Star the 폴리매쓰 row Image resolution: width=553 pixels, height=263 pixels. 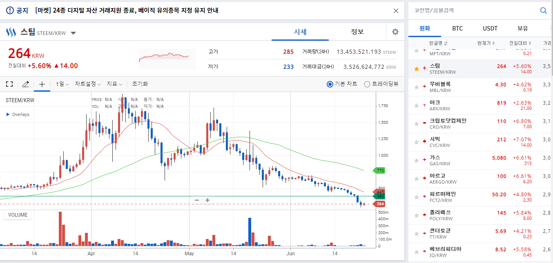[417, 215]
